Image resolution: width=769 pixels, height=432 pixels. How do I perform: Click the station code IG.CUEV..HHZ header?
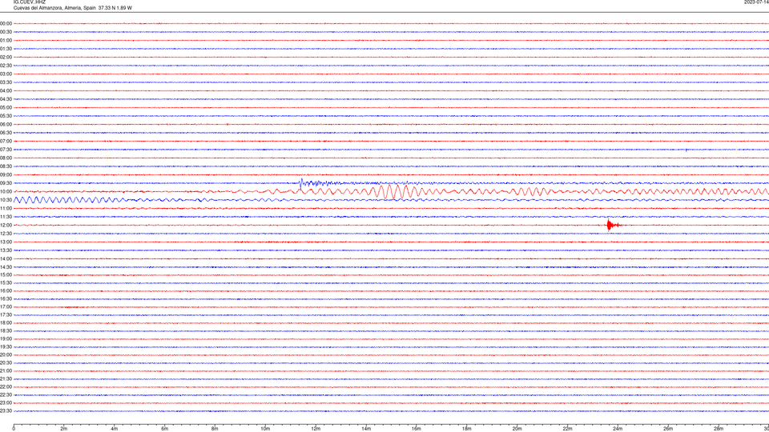tap(30, 2)
